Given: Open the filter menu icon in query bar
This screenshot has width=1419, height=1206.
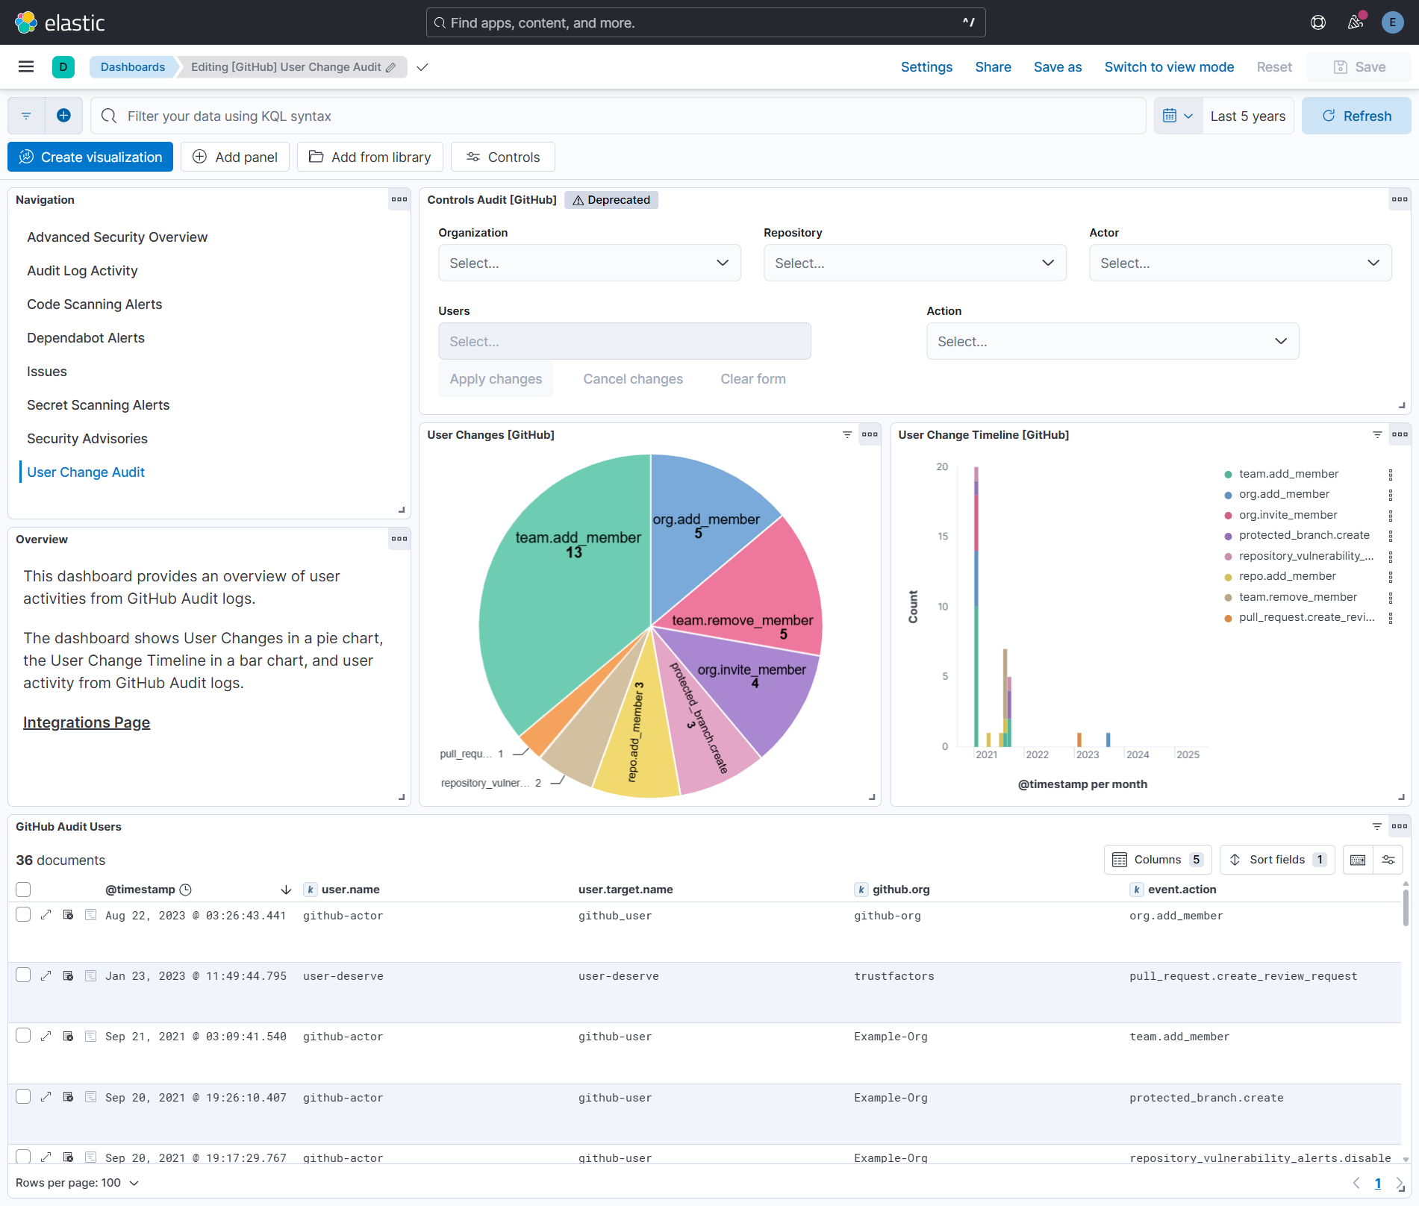Looking at the screenshot, I should pos(26,116).
